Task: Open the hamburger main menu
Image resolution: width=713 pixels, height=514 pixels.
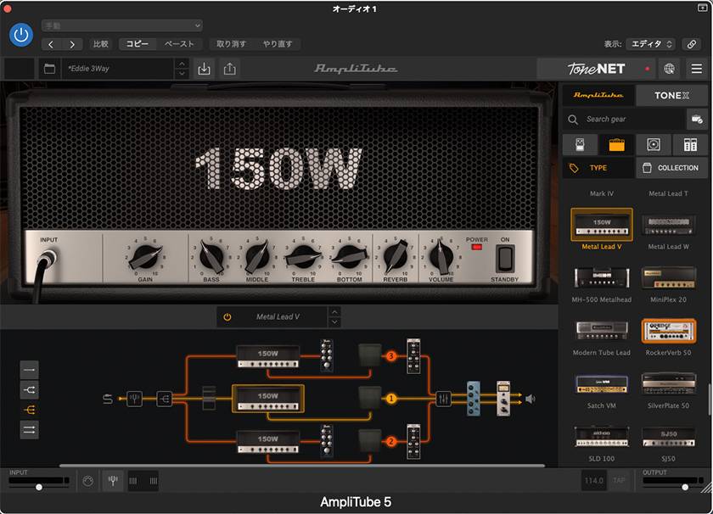Action: tap(696, 69)
